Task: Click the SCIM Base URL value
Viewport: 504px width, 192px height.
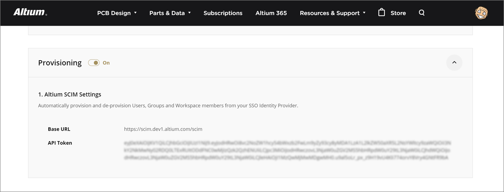Action: (163, 129)
